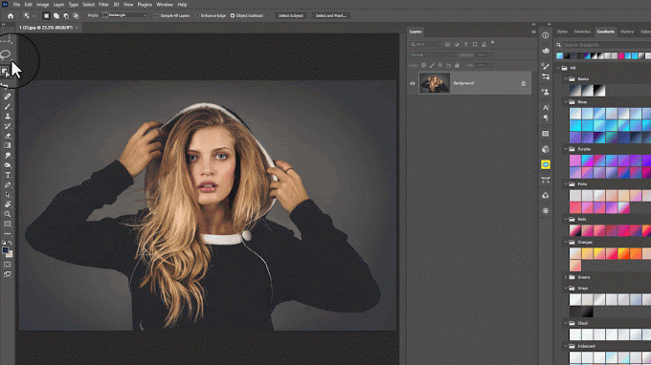Viewport: 651px width, 365px height.
Task: Open the 3D cube panel icon
Action: click(546, 149)
